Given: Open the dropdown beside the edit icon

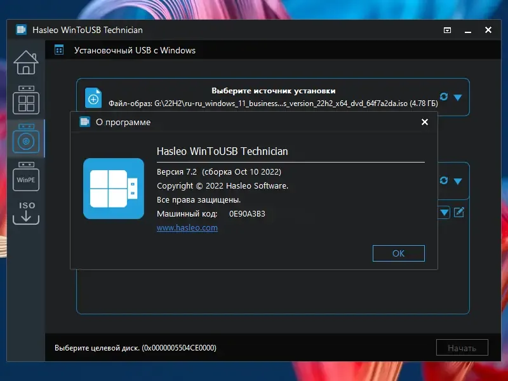Looking at the screenshot, I should 444,213.
